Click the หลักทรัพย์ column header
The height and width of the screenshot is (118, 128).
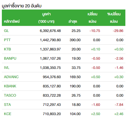click(12, 21)
